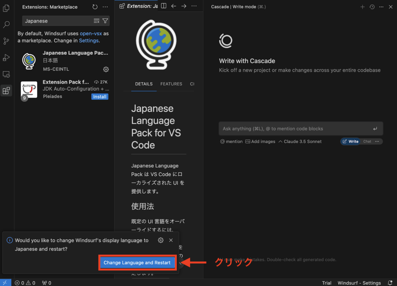Switch Cascade to Chat mode
Viewport: 397px width, 286px height.
(x=367, y=141)
